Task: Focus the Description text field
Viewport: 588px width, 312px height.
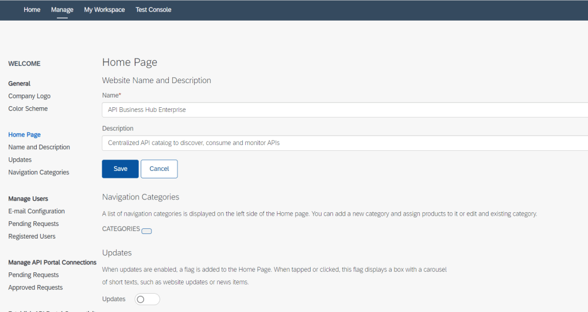Action: [345, 143]
